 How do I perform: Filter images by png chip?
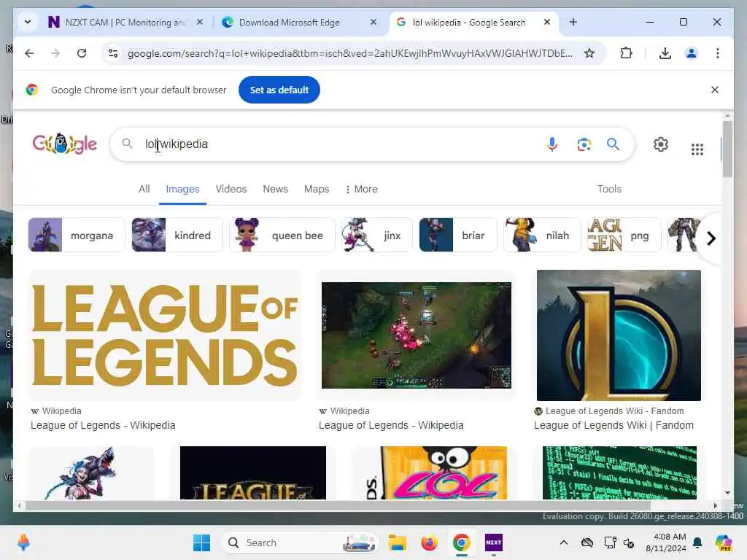[624, 235]
